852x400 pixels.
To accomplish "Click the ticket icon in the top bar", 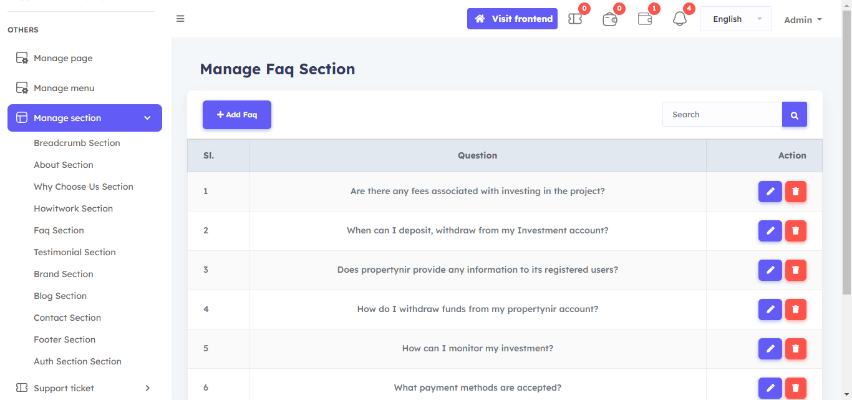I will pos(575,19).
